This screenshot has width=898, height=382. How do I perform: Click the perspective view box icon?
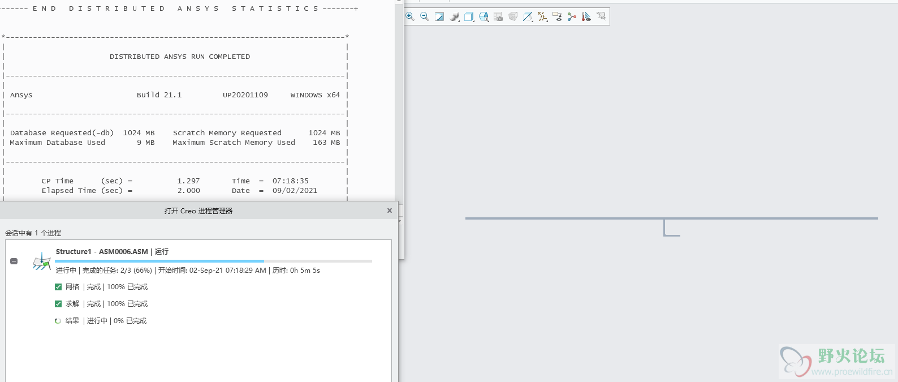(513, 17)
